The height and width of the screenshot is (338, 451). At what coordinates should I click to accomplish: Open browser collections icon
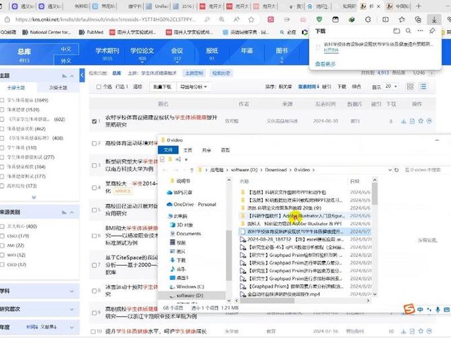tap(418, 20)
